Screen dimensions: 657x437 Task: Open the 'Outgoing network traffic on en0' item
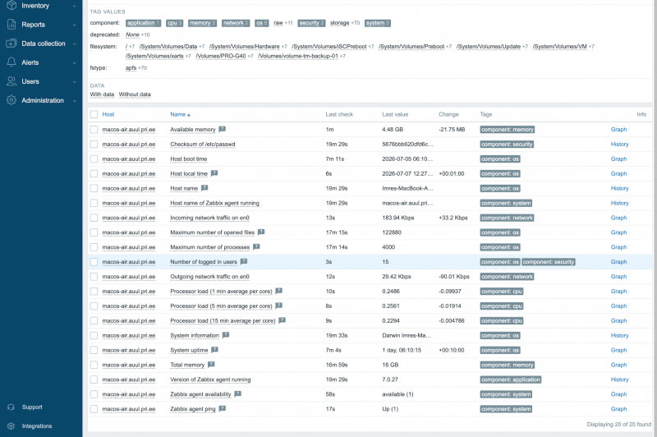[209, 277]
